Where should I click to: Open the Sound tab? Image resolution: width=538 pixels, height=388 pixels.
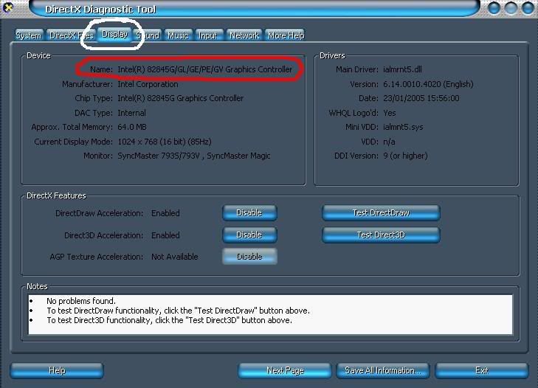pos(148,35)
